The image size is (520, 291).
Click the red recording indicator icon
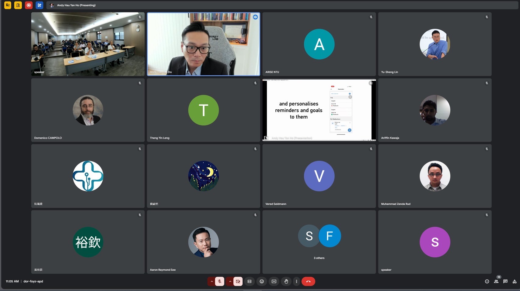click(x=29, y=5)
